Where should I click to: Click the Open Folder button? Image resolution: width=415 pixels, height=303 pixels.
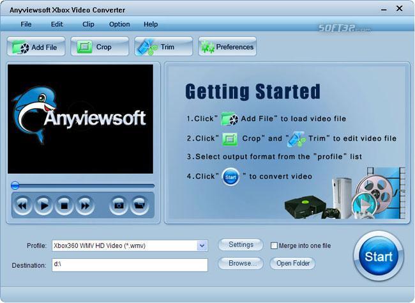[x=292, y=263]
